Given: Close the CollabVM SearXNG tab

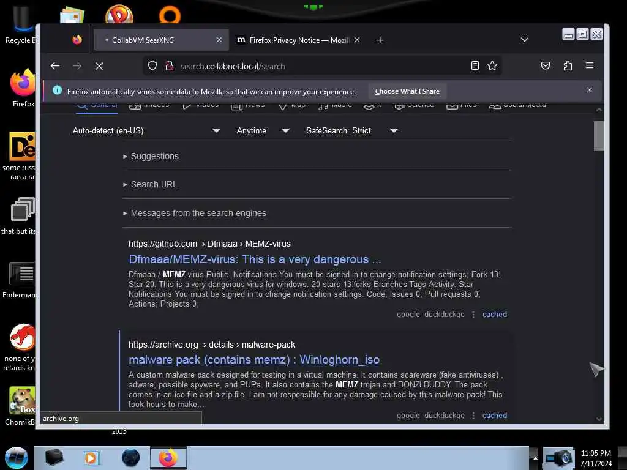Looking at the screenshot, I should 219,40.
